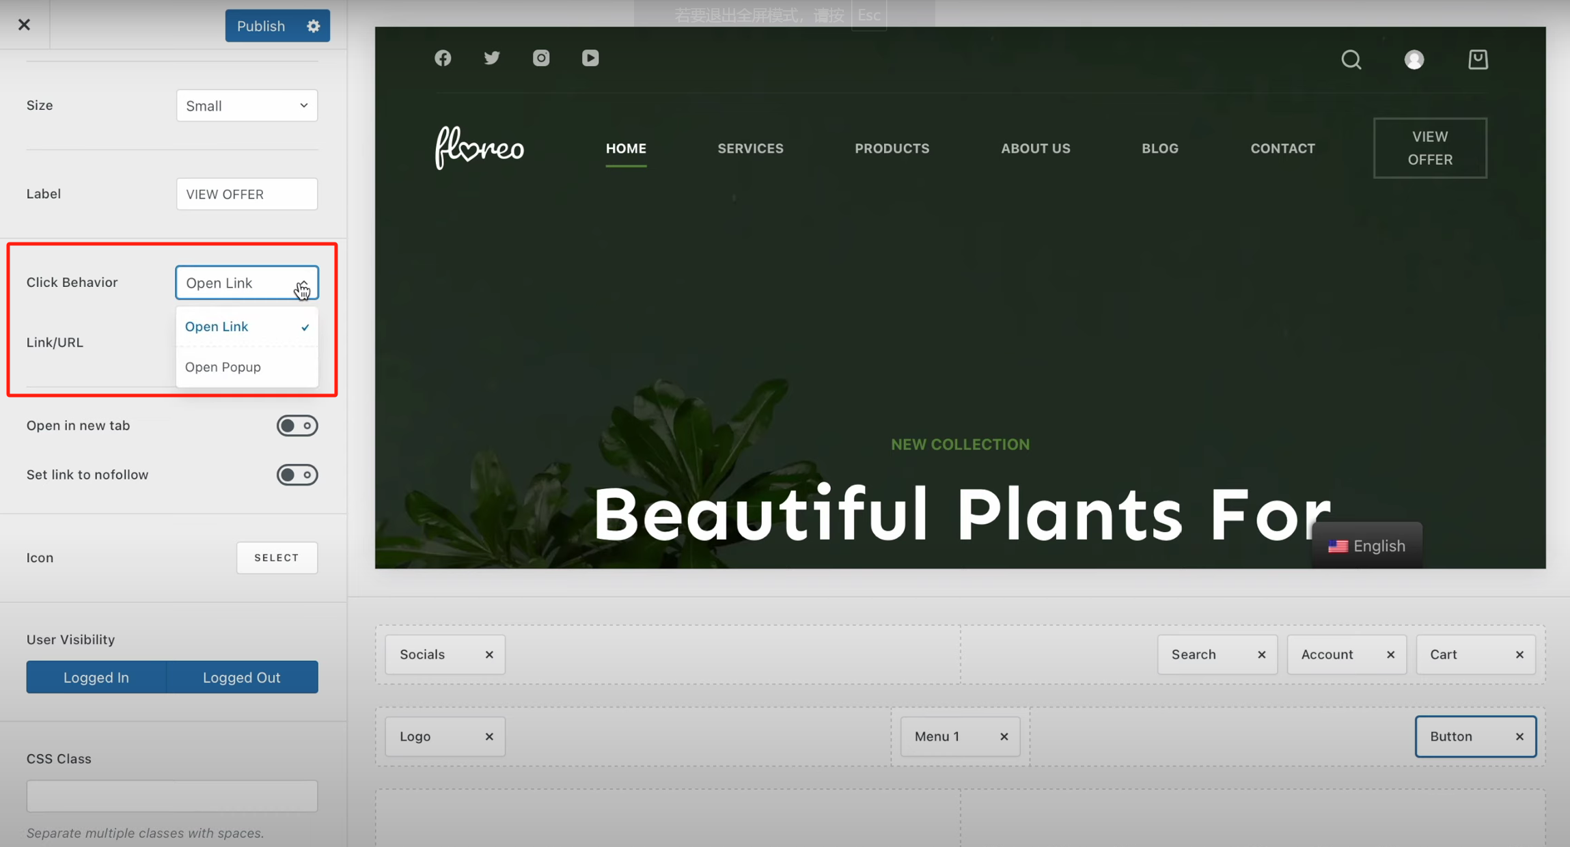Click the Twitter bird icon

pos(492,58)
